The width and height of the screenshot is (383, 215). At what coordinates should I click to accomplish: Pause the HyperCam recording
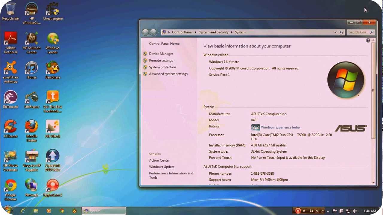298,211
